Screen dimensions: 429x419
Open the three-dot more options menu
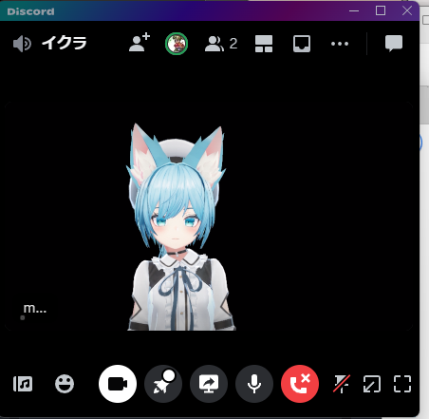click(x=340, y=44)
